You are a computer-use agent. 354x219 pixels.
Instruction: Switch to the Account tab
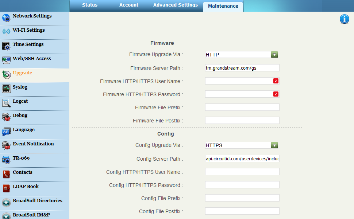129,5
